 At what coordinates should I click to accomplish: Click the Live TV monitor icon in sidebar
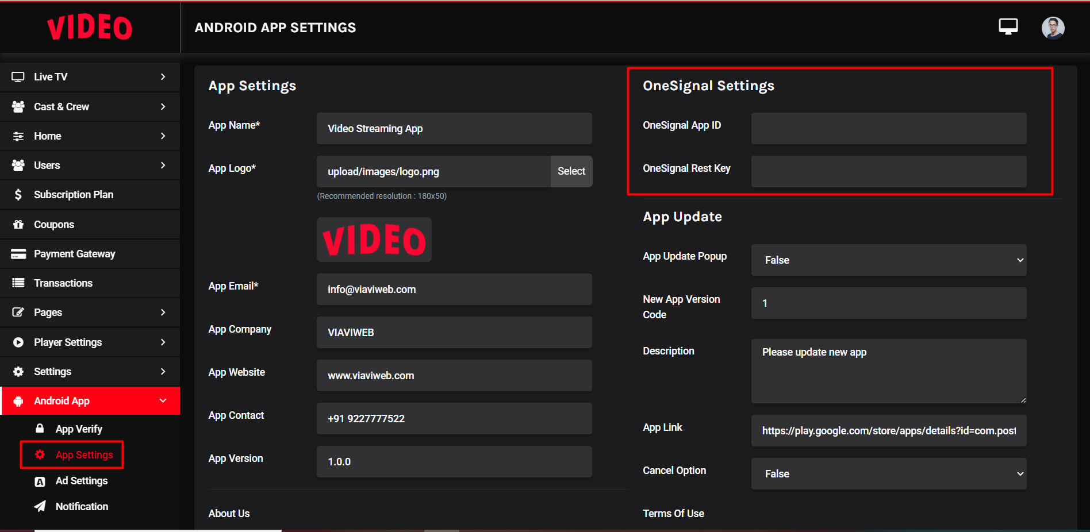coord(18,77)
